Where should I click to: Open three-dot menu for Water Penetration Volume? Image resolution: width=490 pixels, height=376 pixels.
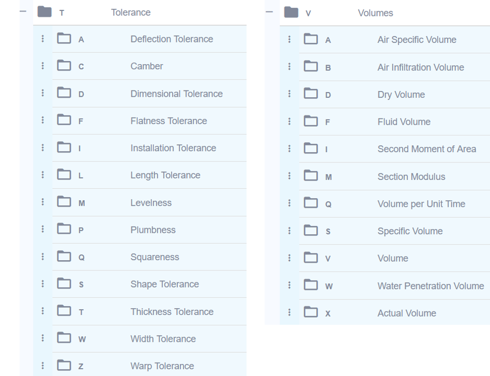(289, 286)
